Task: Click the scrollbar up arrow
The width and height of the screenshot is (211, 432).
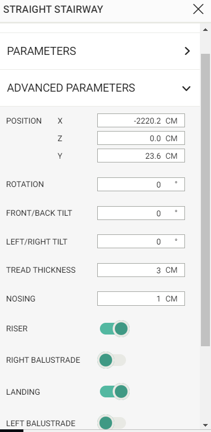Action: pos(205,29)
